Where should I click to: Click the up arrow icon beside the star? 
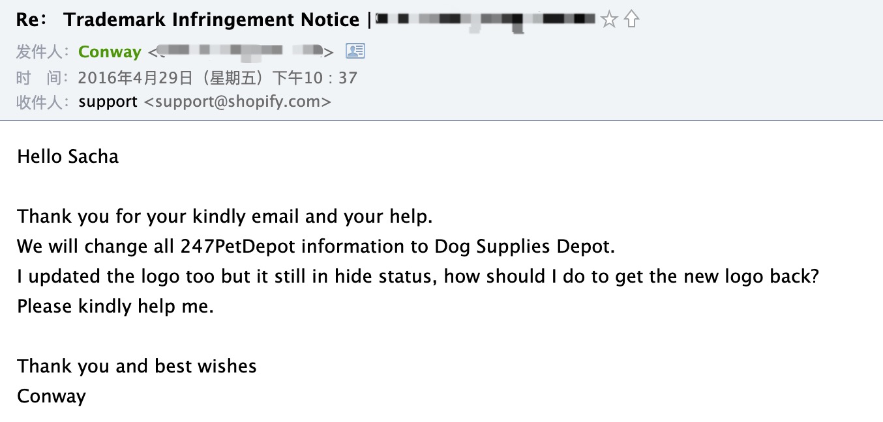click(x=631, y=20)
